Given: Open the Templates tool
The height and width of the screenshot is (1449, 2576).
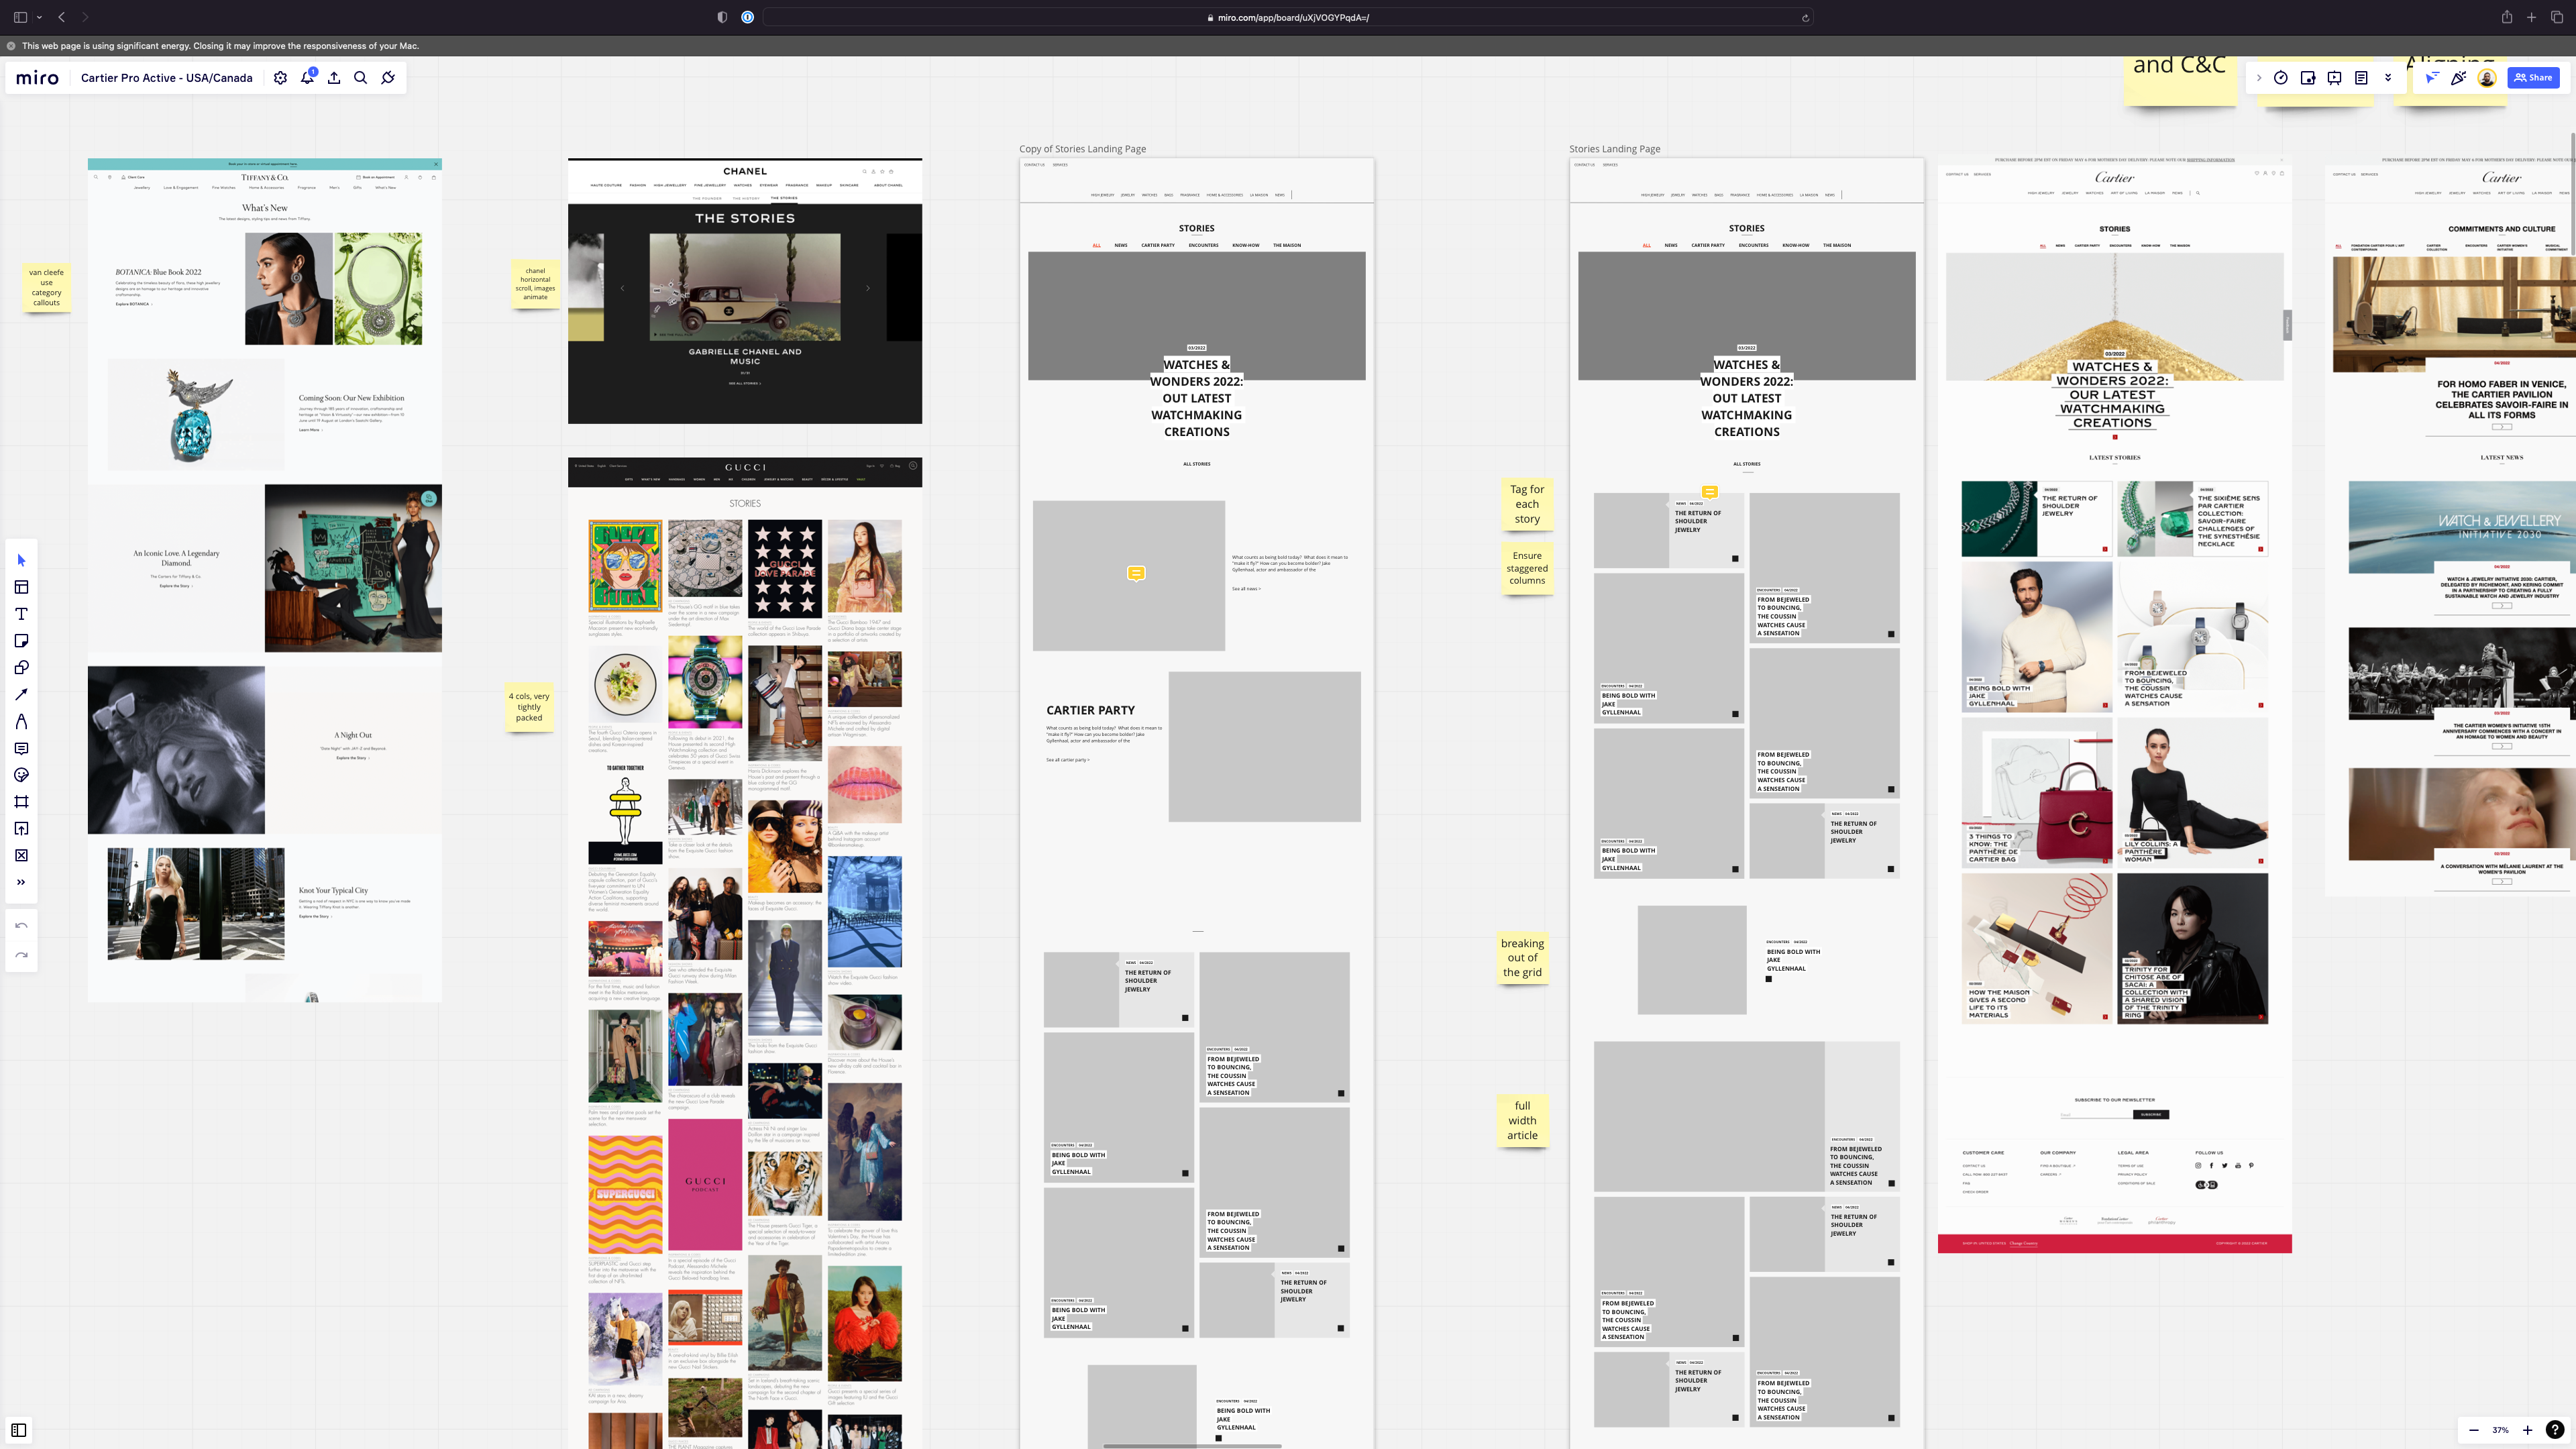Looking at the screenshot, I should 21,587.
